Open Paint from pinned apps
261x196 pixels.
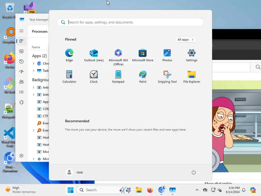(x=143, y=77)
